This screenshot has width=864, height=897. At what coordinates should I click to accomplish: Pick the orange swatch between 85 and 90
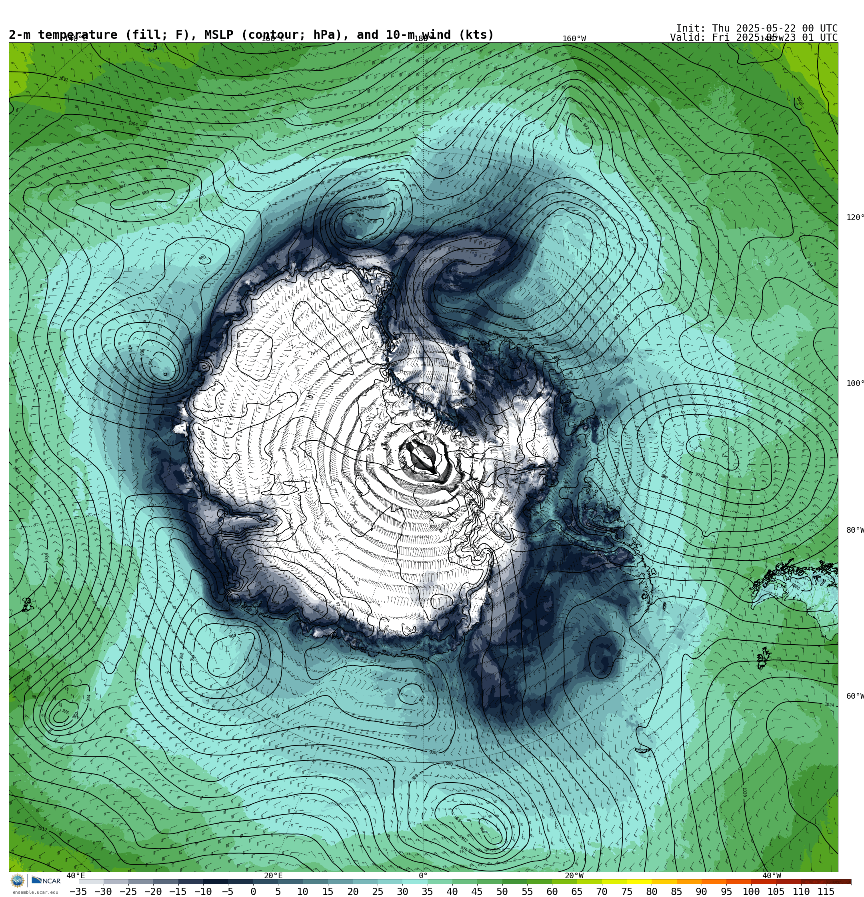[x=689, y=882]
